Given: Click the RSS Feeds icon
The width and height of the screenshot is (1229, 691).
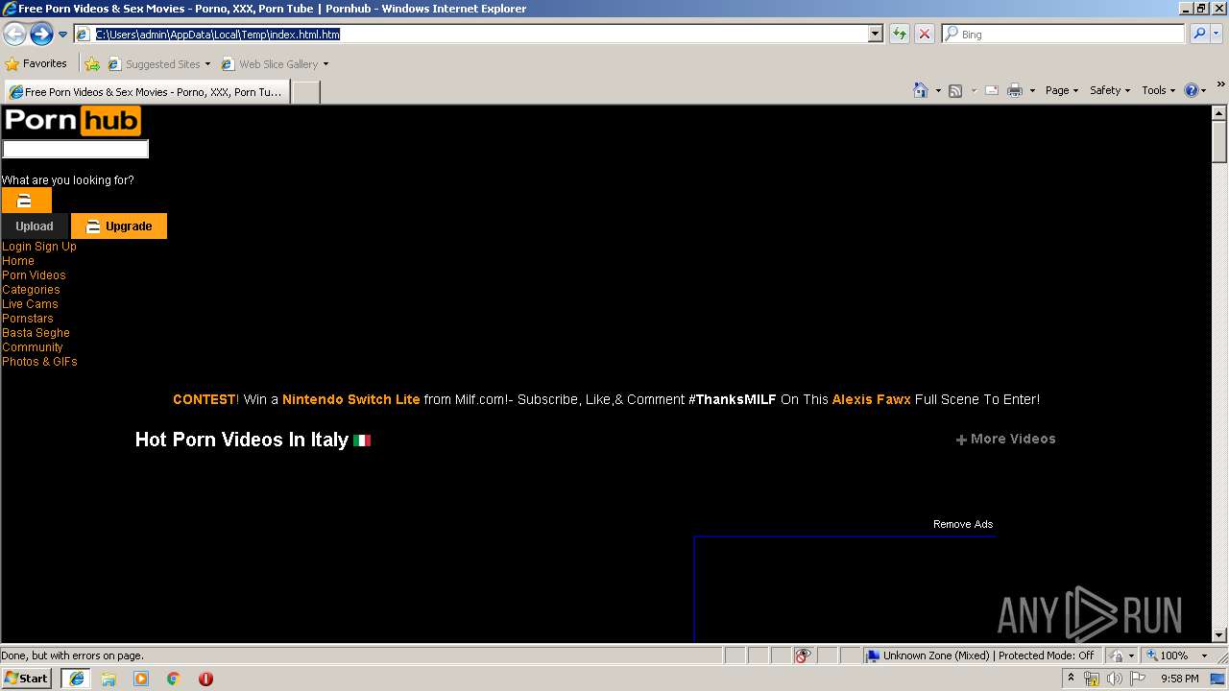Looking at the screenshot, I should 955,90.
